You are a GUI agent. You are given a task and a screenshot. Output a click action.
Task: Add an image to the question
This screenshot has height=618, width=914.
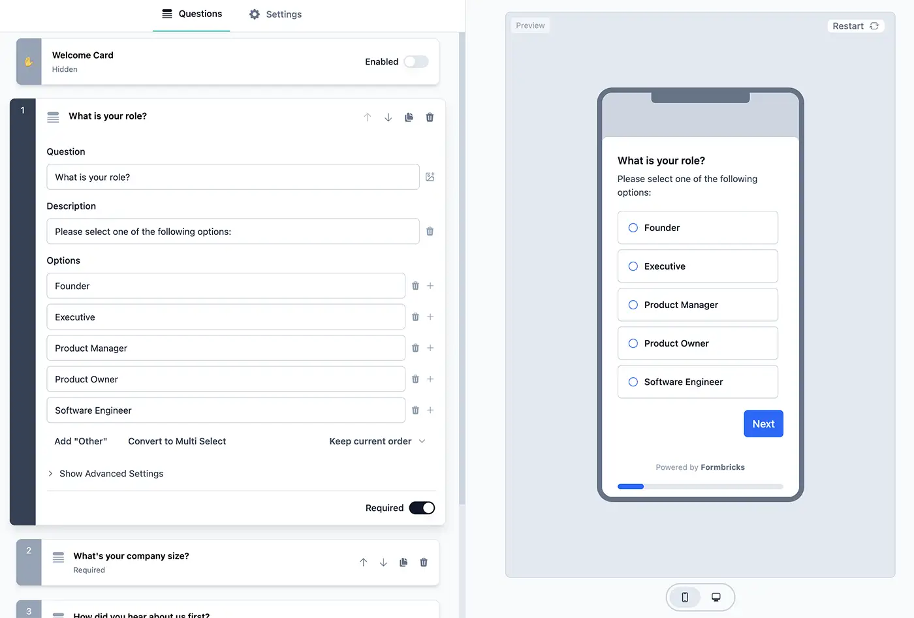pyautogui.click(x=430, y=176)
